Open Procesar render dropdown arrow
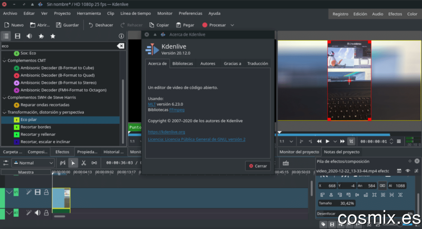The image size is (422, 229). pos(232,25)
